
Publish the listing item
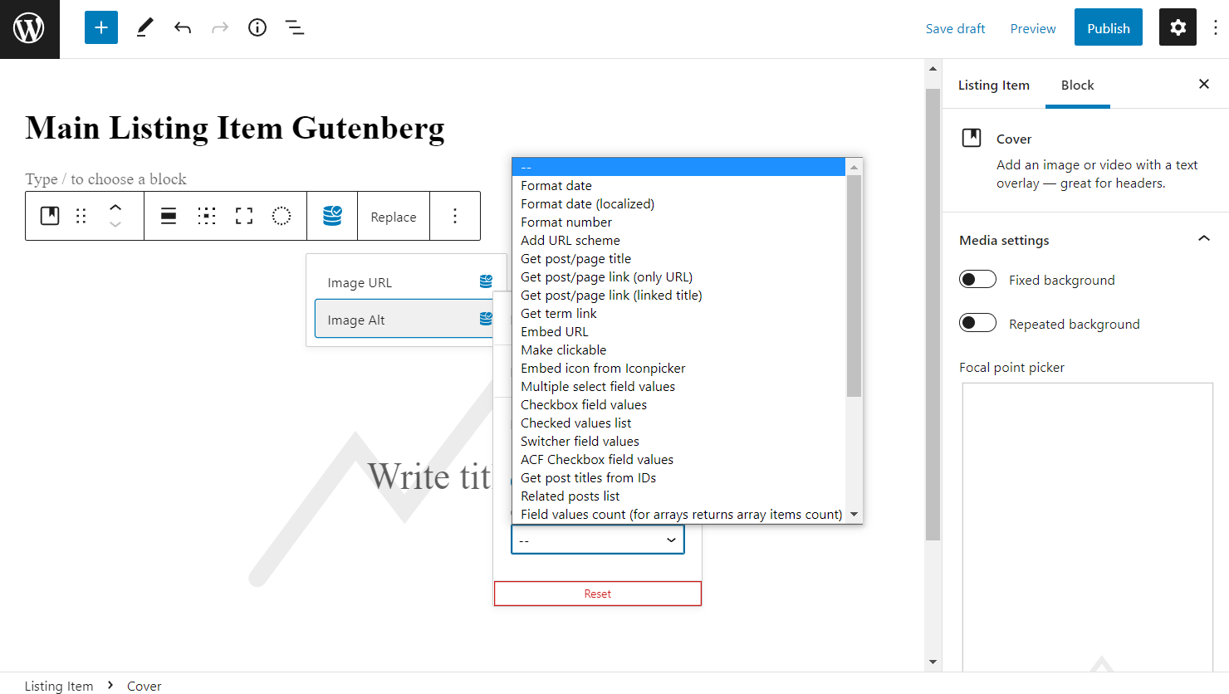tap(1109, 27)
